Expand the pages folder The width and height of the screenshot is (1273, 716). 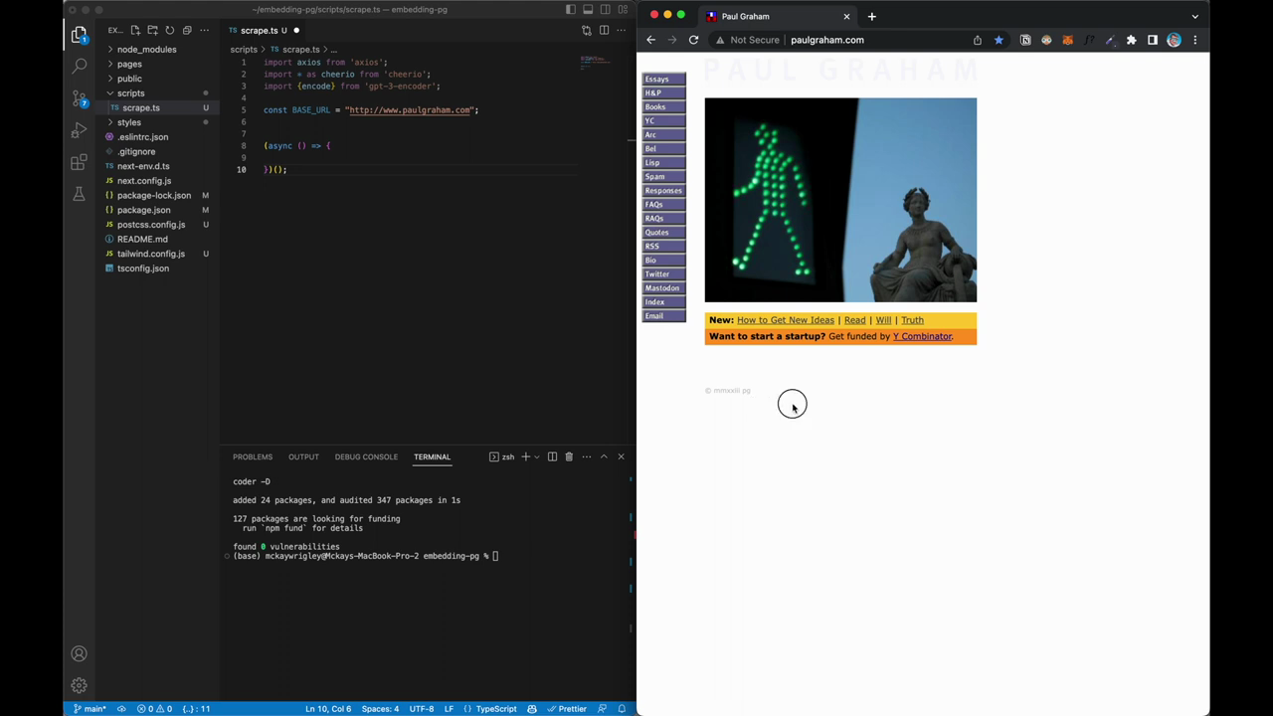(x=129, y=64)
